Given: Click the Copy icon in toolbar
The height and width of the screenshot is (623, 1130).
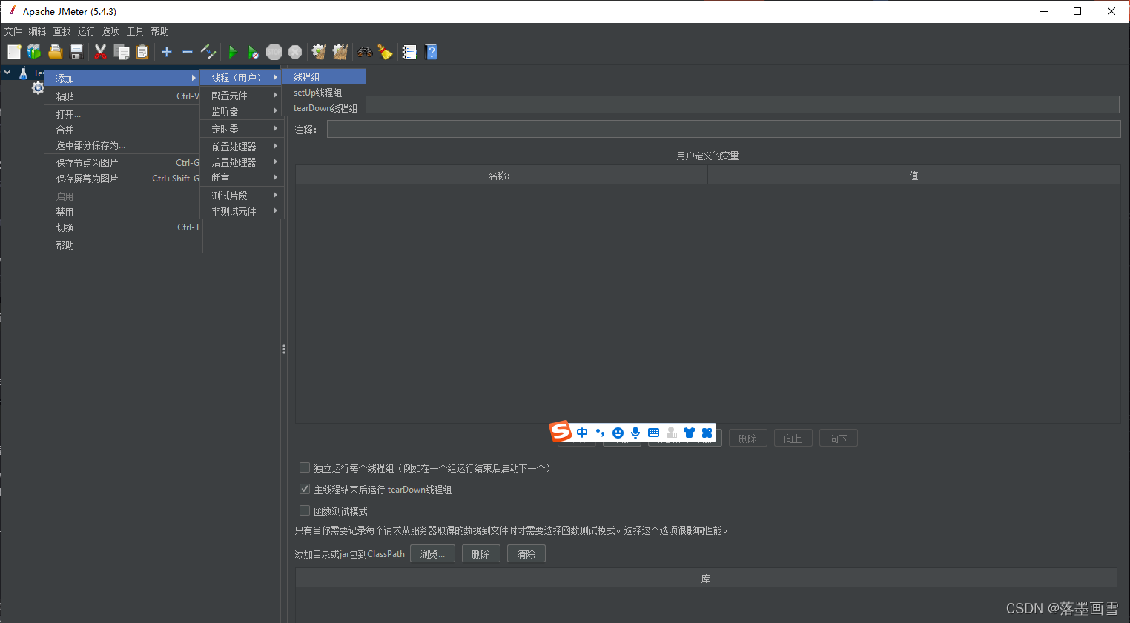Looking at the screenshot, I should pyautogui.click(x=122, y=52).
